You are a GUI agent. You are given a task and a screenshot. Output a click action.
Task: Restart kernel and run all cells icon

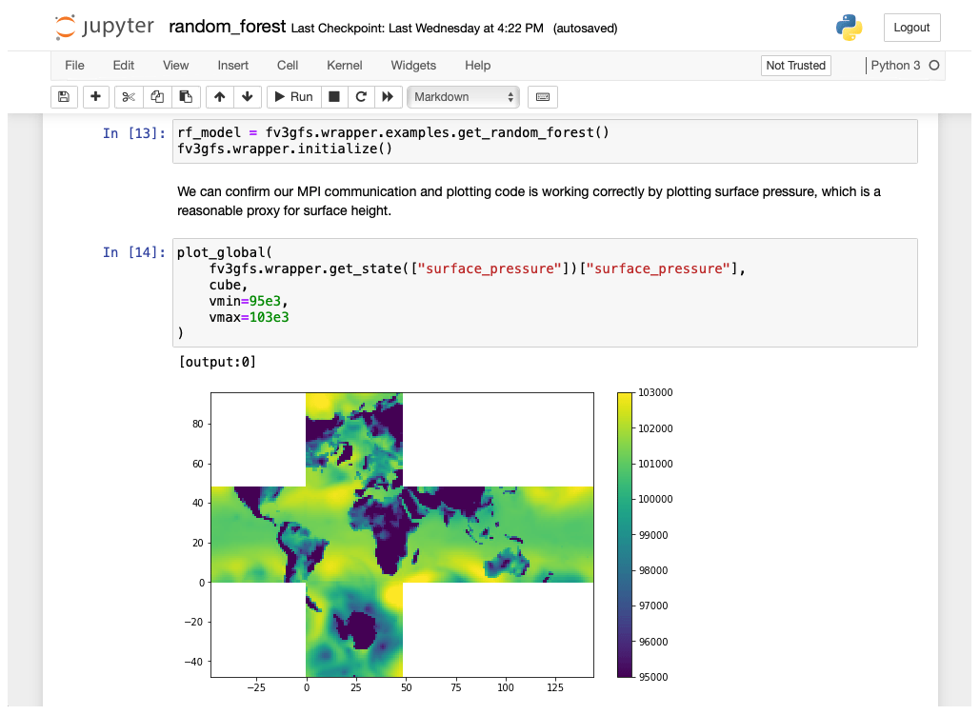point(388,96)
